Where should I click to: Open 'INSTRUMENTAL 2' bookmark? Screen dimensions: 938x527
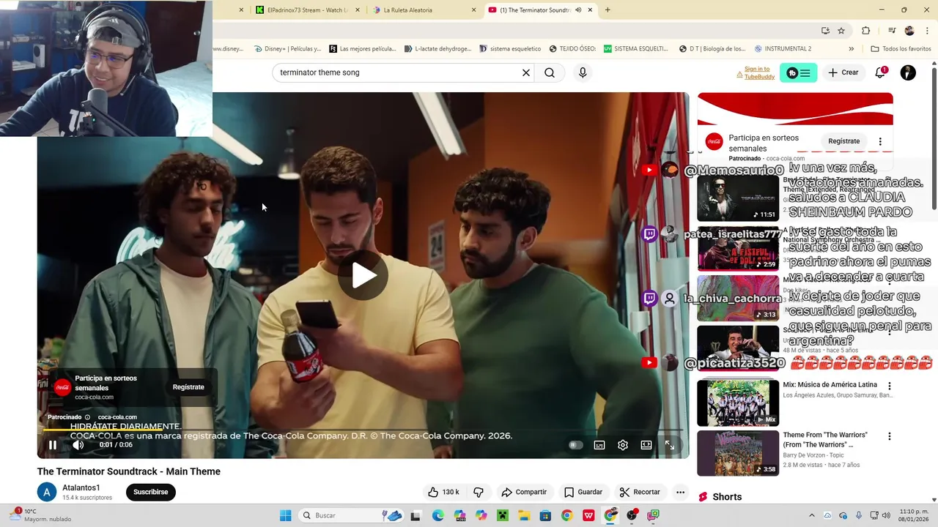[783, 49]
